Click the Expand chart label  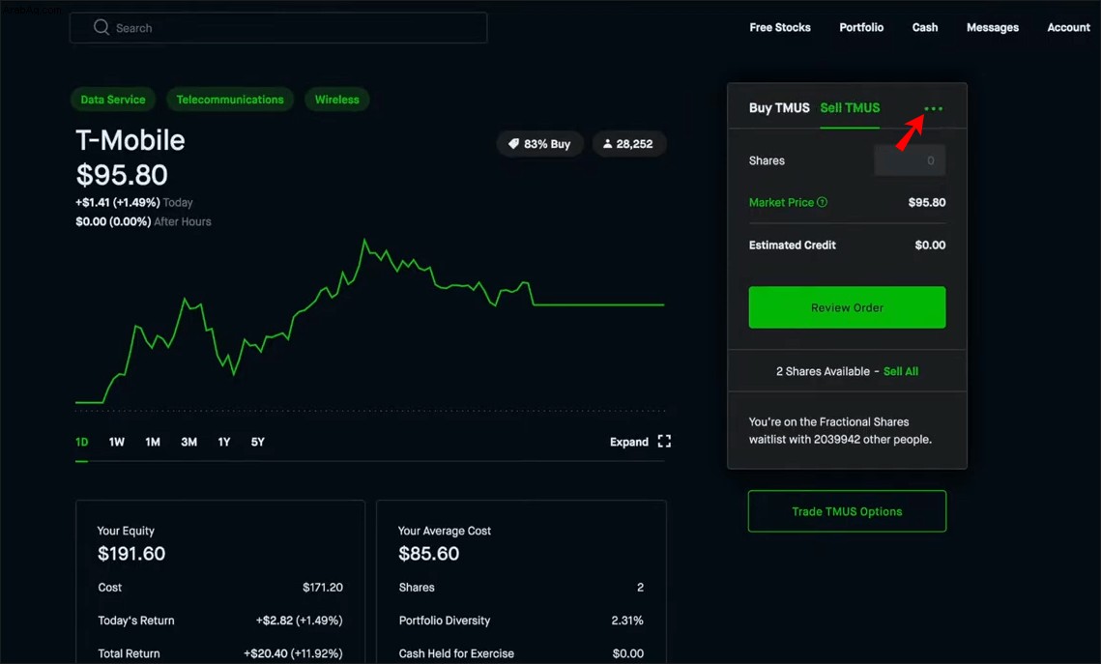629,443
